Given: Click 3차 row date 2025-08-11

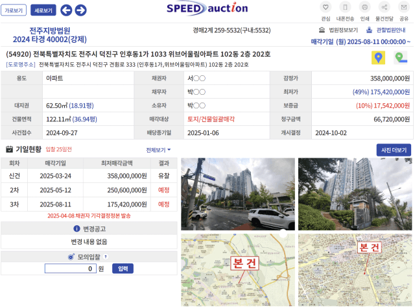Looking at the screenshot, I should pyautogui.click(x=55, y=204).
